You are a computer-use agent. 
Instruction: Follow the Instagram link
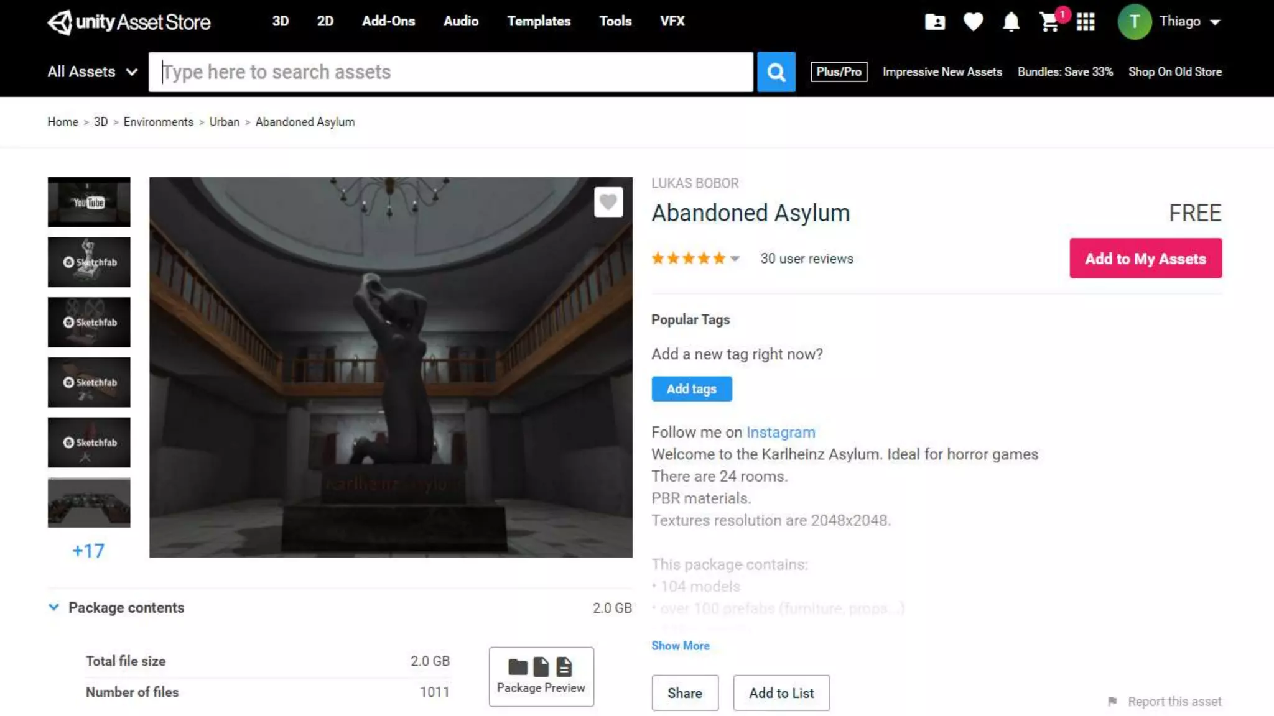click(780, 432)
